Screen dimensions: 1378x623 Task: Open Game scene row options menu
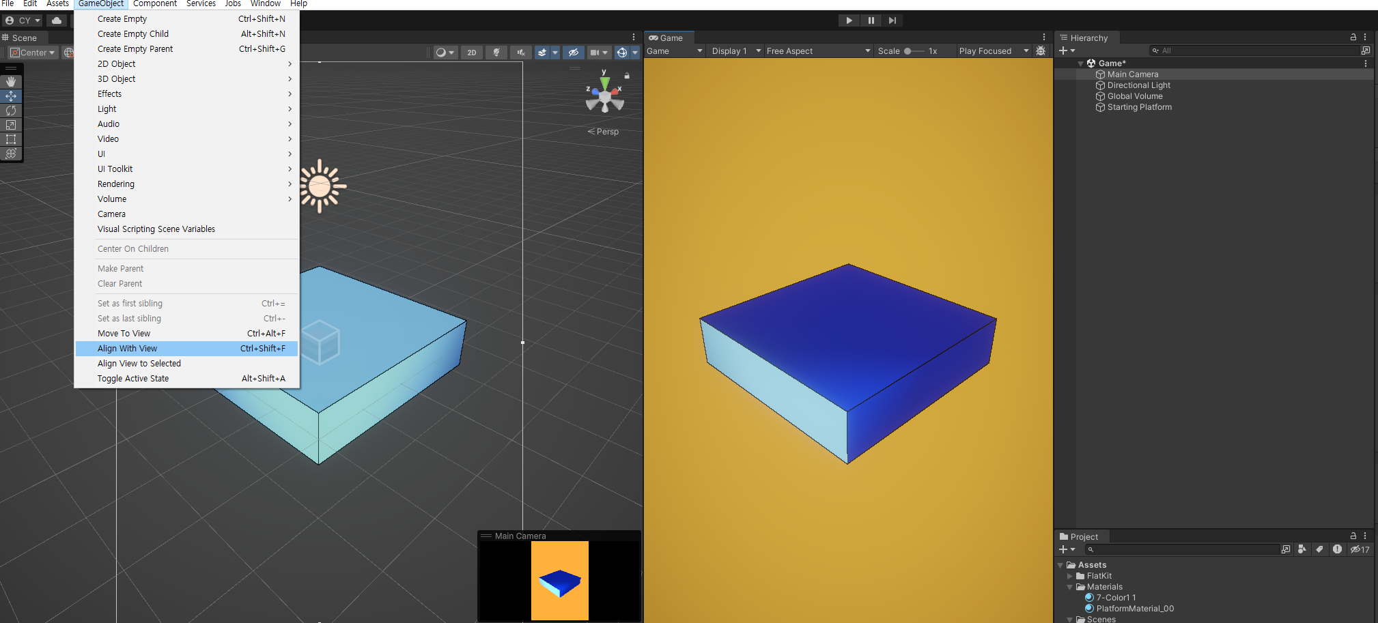[x=1366, y=63]
